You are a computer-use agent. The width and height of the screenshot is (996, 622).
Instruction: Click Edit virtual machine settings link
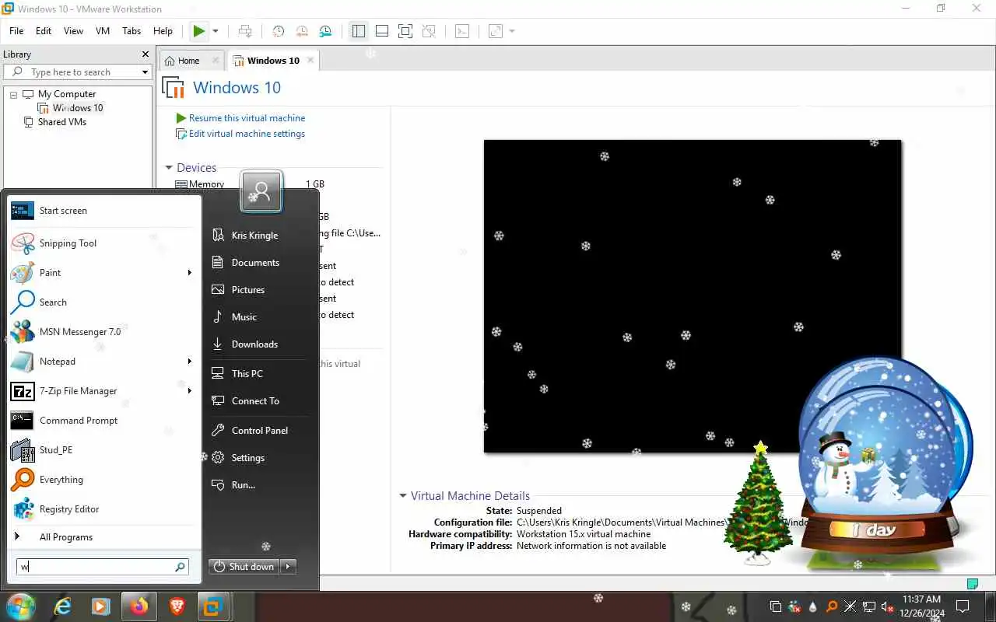247,134
